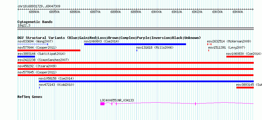The image size is (262, 120).
Task: Click the esv3893144 (Suktitipat2014) label
Action: pyautogui.click(x=42, y=54)
